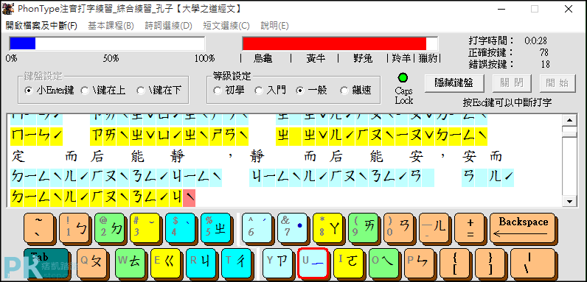
Task: Click the 開始 button
Action: click(558, 83)
